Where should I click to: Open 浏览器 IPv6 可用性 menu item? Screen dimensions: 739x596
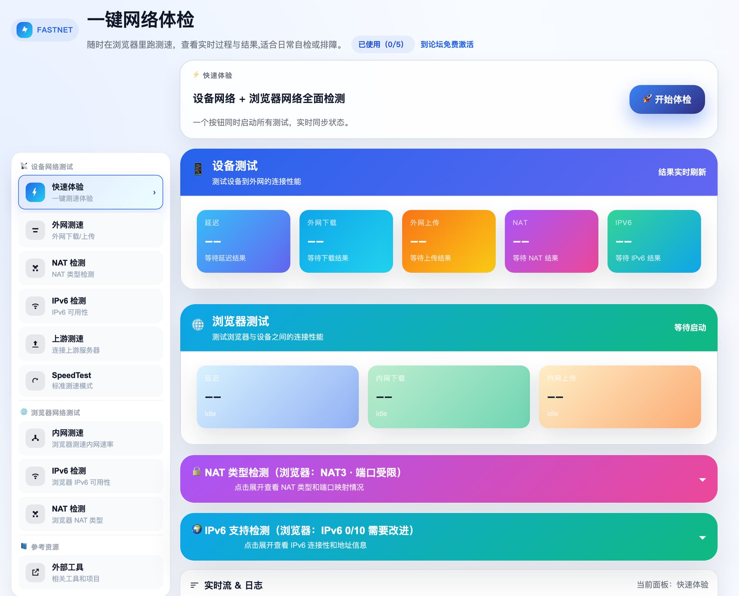click(91, 476)
